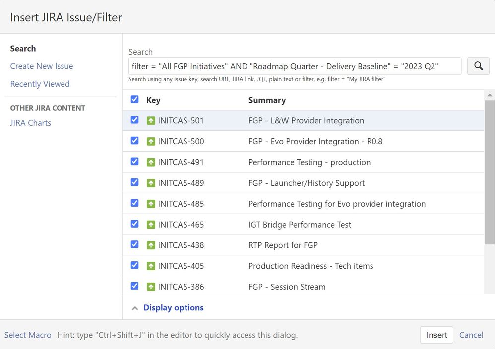
Task: Click into the JQL search field
Action: point(295,66)
